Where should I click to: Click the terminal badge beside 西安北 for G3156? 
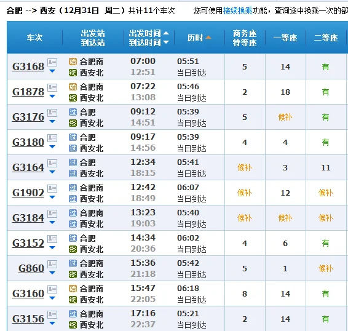click(x=73, y=325)
